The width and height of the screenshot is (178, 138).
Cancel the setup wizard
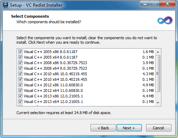[x=159, y=128]
